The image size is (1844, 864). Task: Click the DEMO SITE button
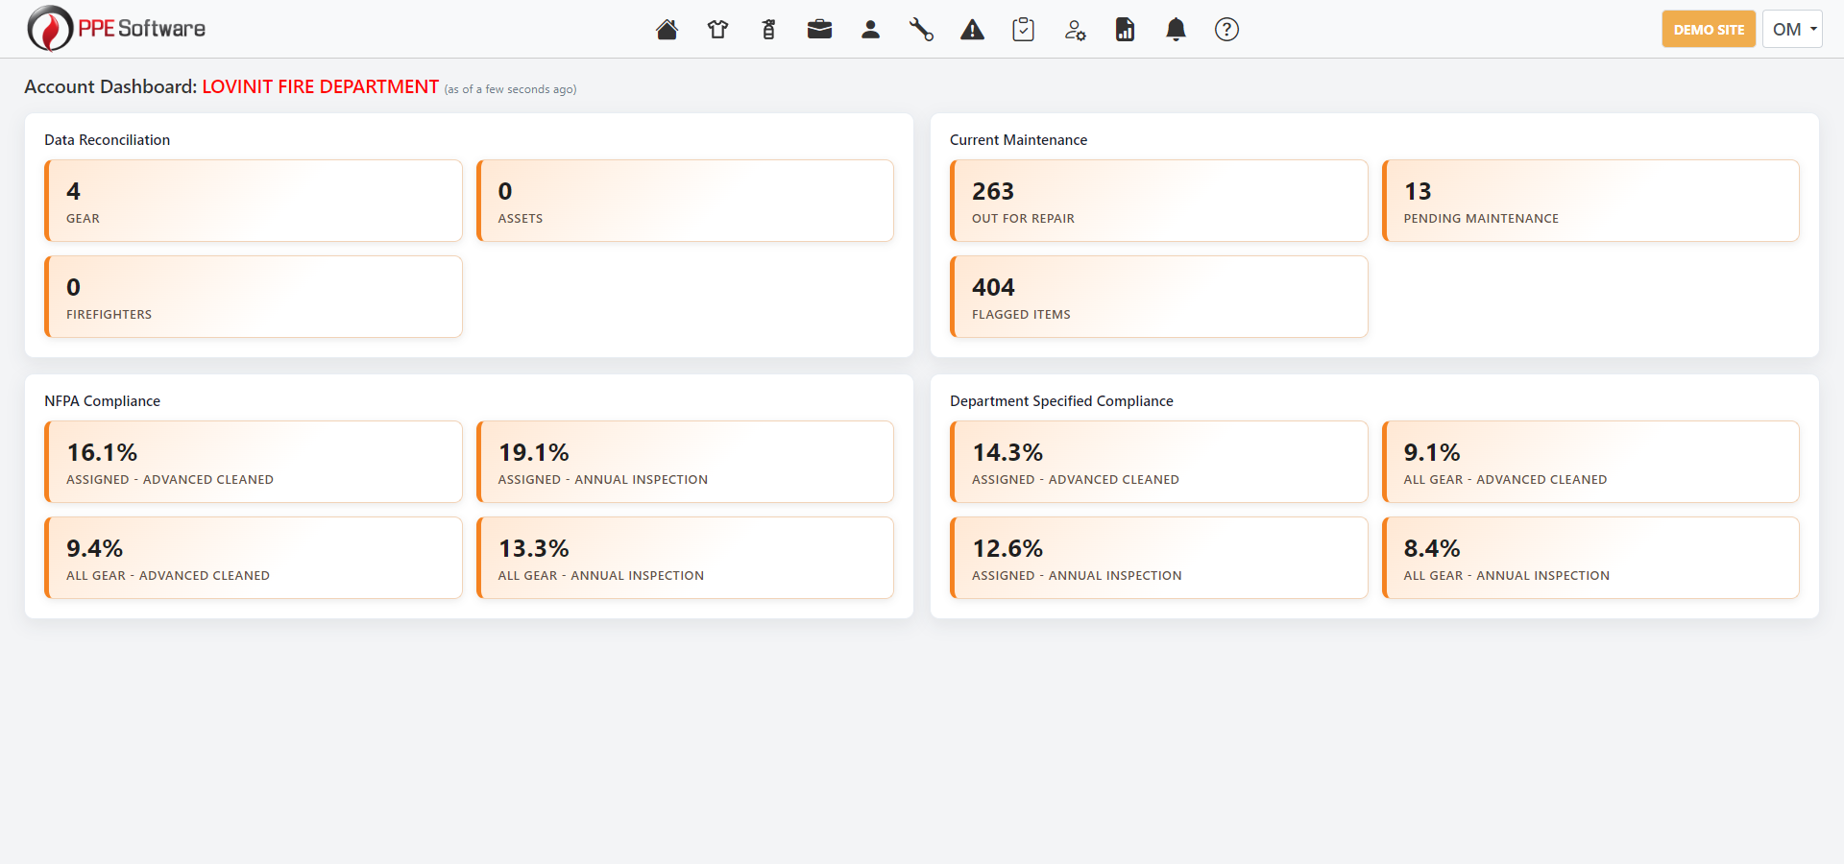[x=1709, y=29]
